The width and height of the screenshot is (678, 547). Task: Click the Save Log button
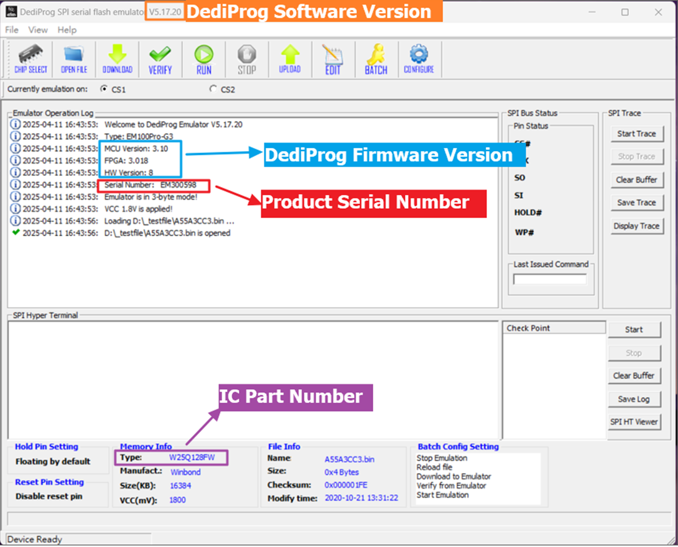634,399
